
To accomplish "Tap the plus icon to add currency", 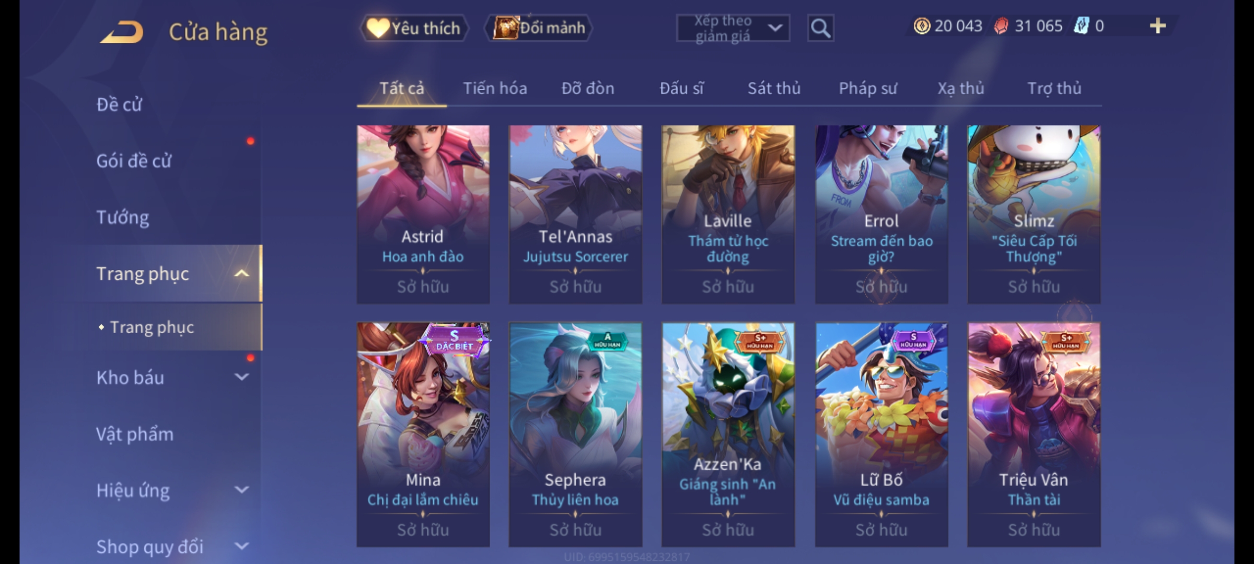I will tap(1158, 26).
